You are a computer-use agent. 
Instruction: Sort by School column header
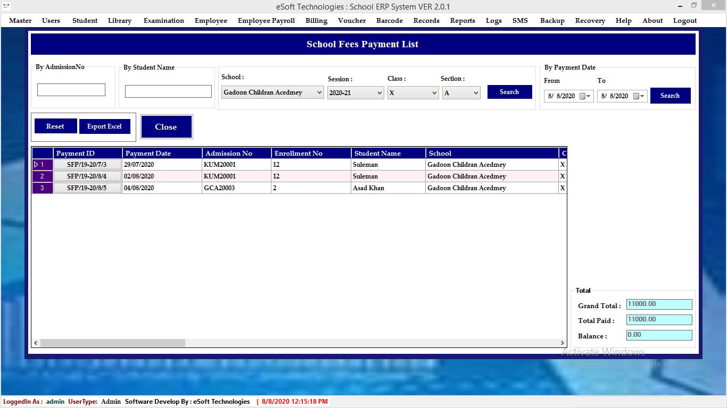coord(492,153)
